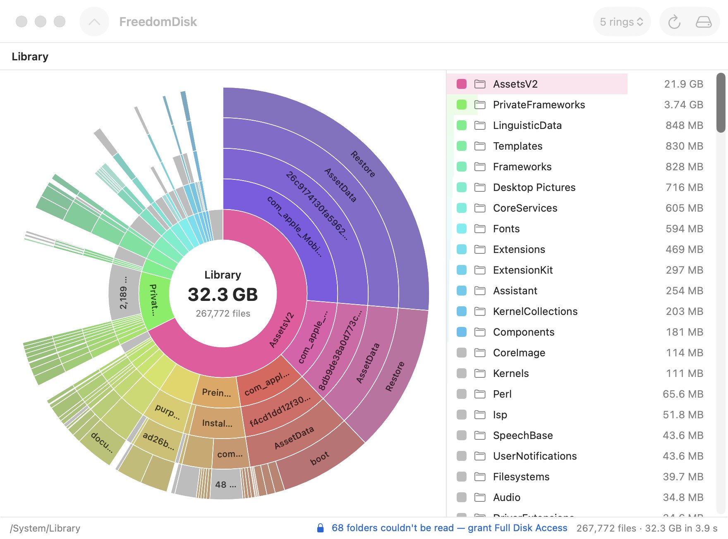This screenshot has height=539, width=728.
Task: Select the Components row text
Action: click(524, 332)
